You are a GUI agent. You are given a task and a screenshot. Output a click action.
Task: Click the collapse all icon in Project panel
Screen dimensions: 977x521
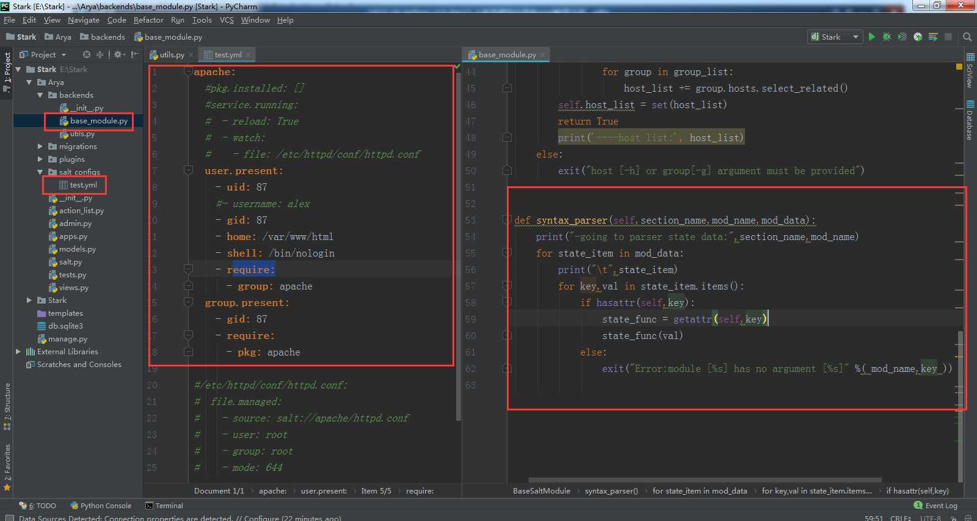100,54
